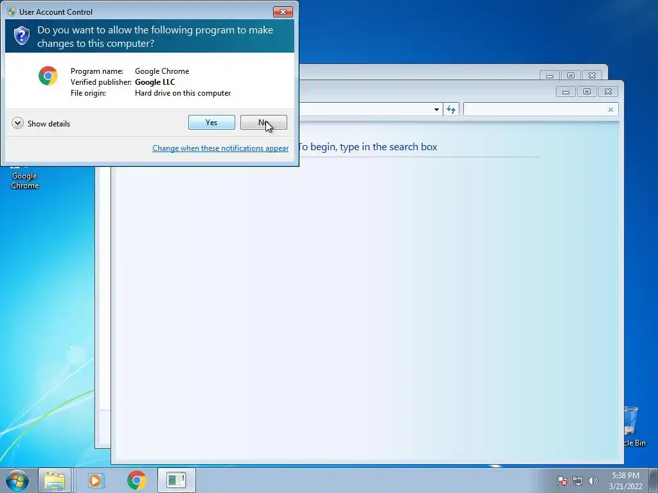Image resolution: width=658 pixels, height=493 pixels.
Task: Click the 'Hard drive on this computer' text
Action: point(182,93)
